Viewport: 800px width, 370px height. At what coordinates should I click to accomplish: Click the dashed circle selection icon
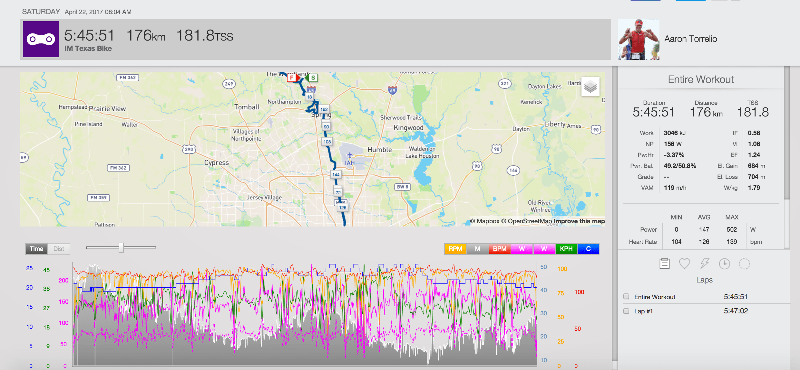[744, 264]
